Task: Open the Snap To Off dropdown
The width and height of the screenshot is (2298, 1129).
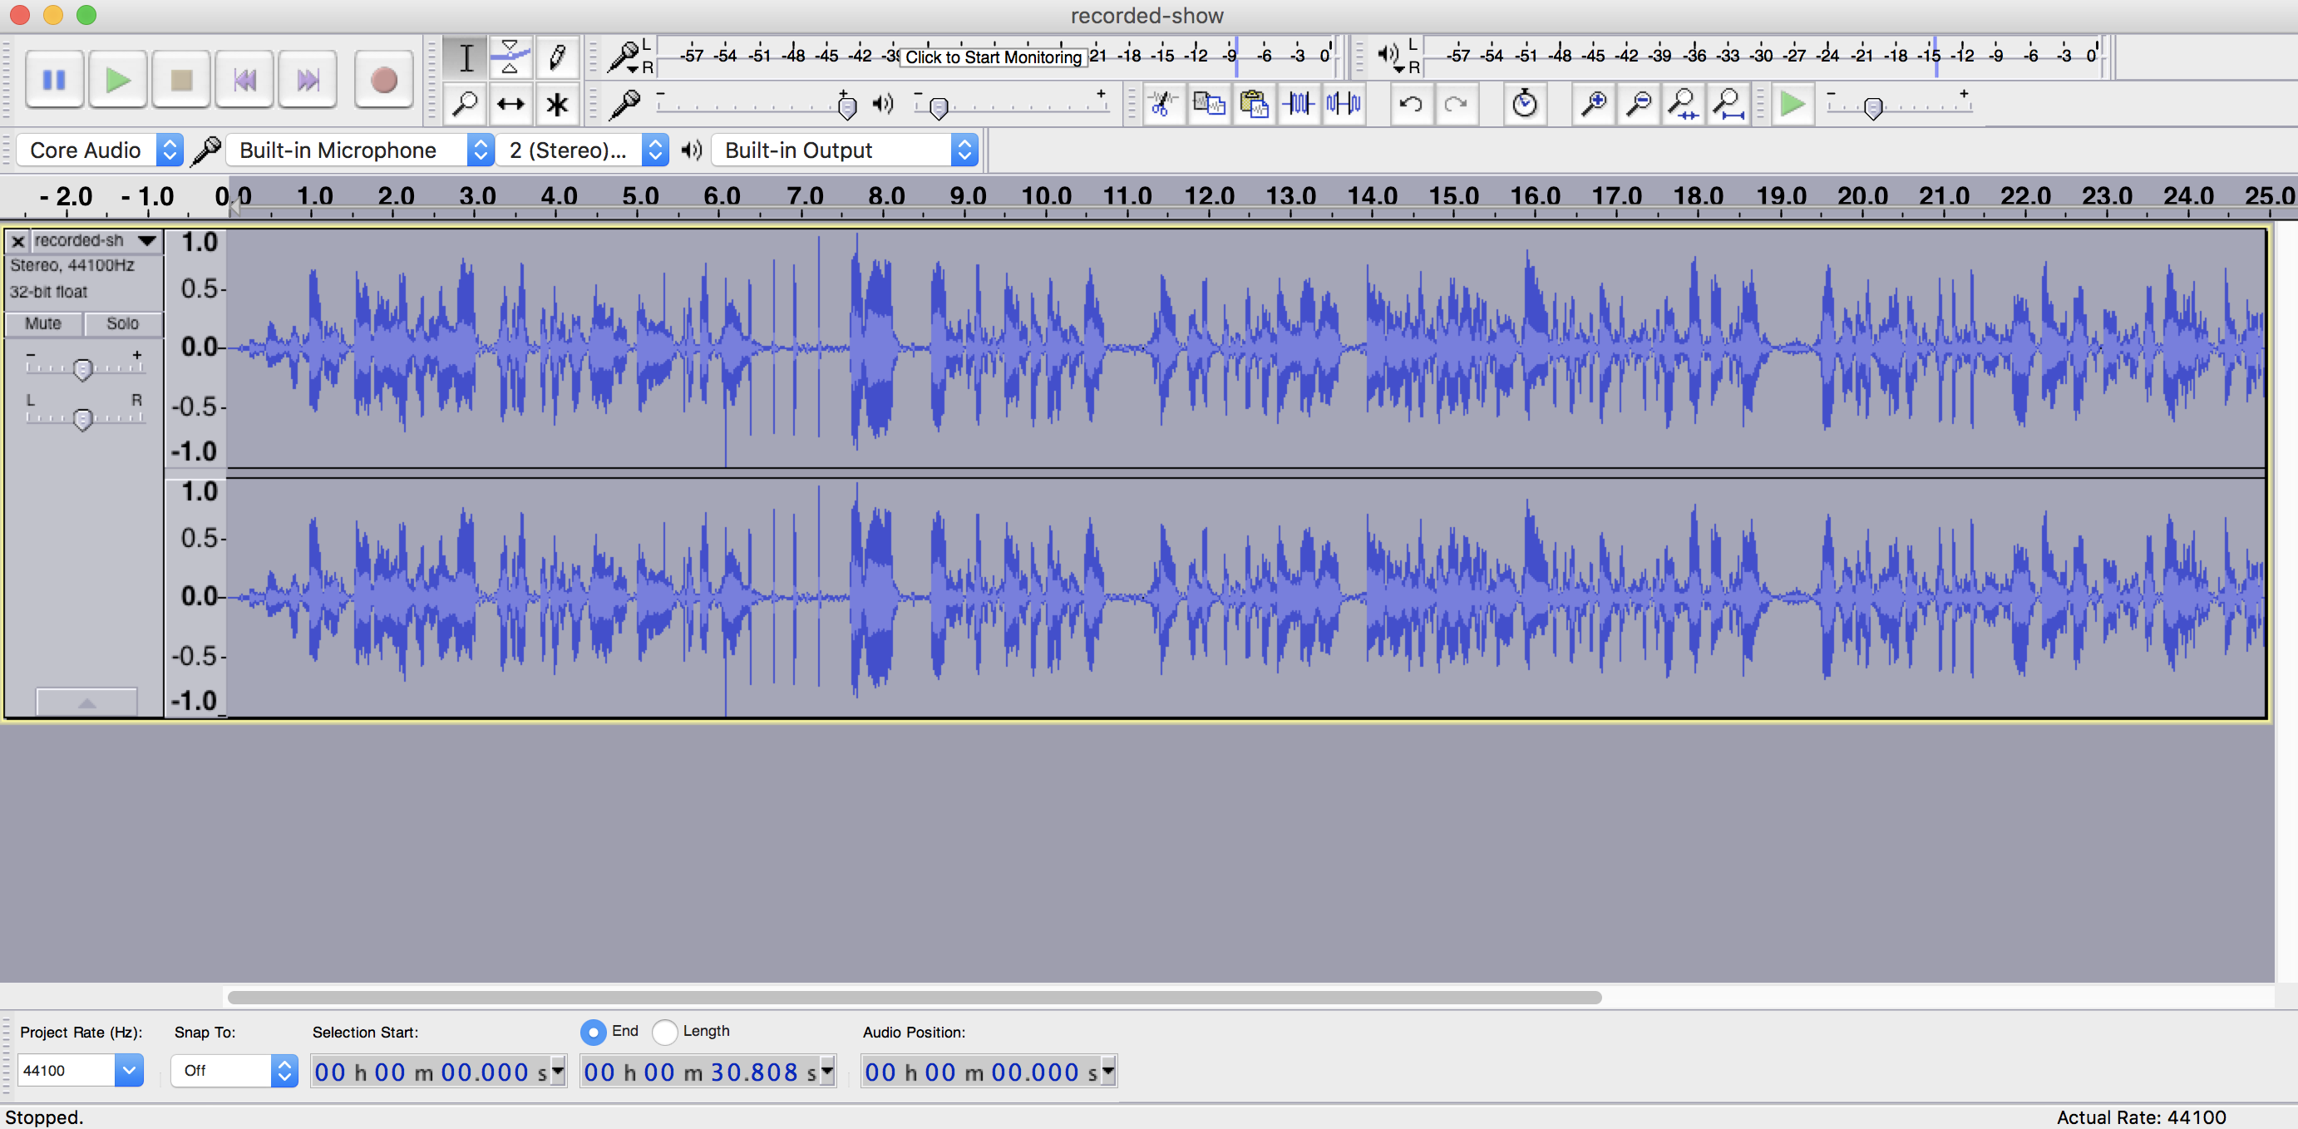Action: [x=234, y=1070]
